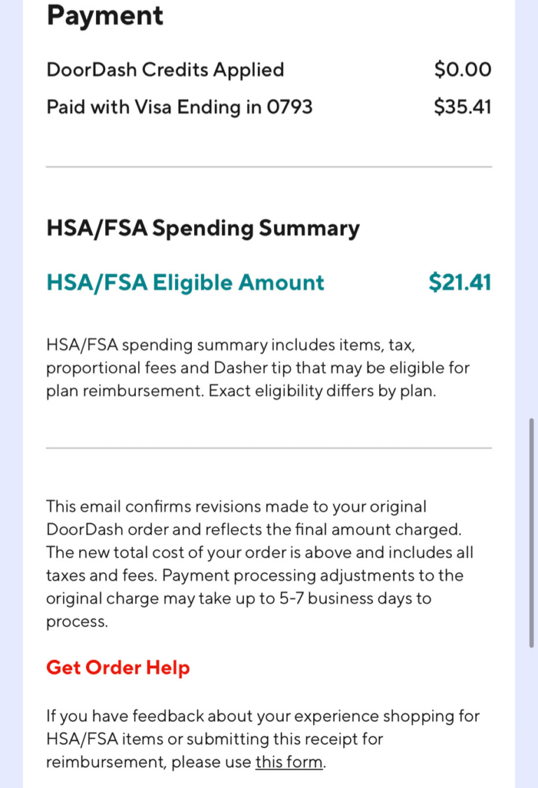Click the $0.00 credits amount
Viewport: 538px width, 788px height.
pyautogui.click(x=462, y=69)
